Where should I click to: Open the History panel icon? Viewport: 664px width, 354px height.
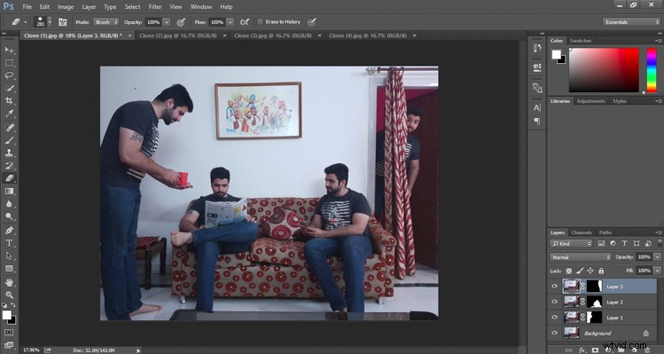pyautogui.click(x=537, y=48)
